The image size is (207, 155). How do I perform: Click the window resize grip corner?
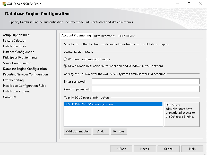coord(205,153)
